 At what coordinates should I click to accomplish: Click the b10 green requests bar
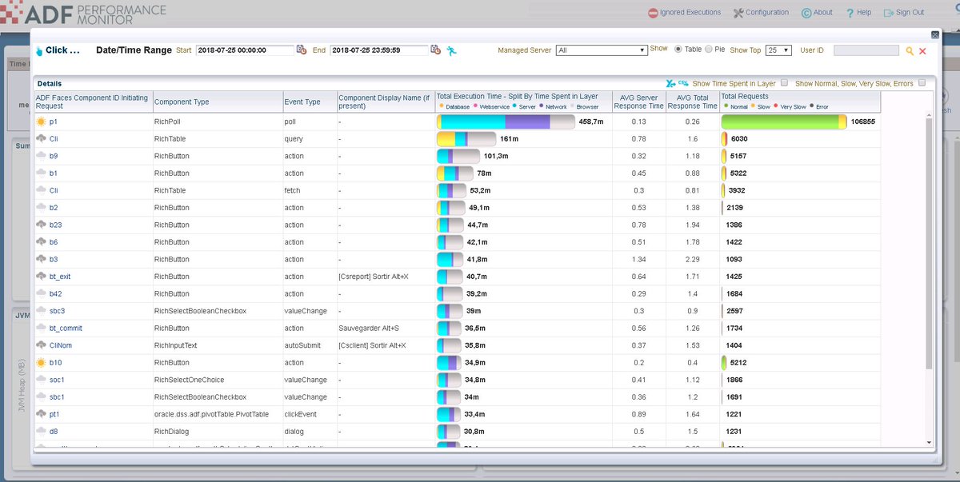pyautogui.click(x=724, y=362)
